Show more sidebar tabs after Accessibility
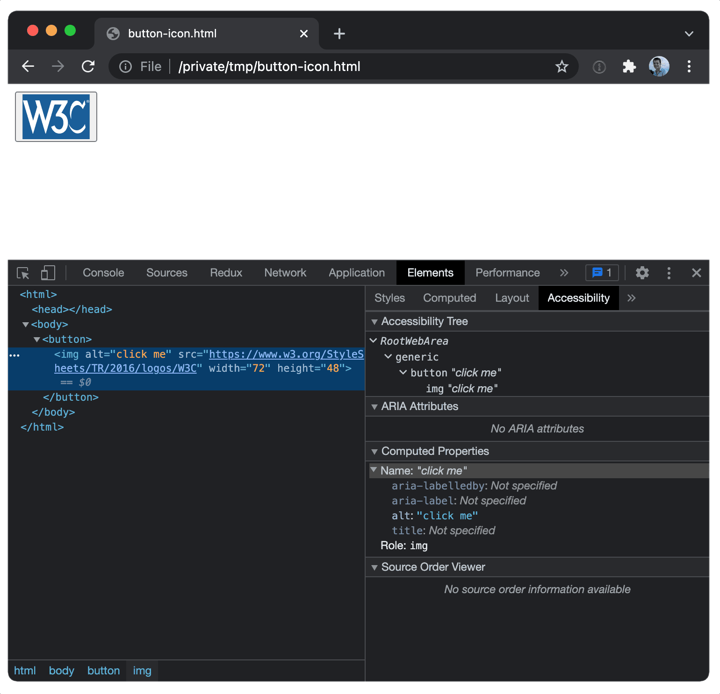720x694 pixels. (x=632, y=298)
